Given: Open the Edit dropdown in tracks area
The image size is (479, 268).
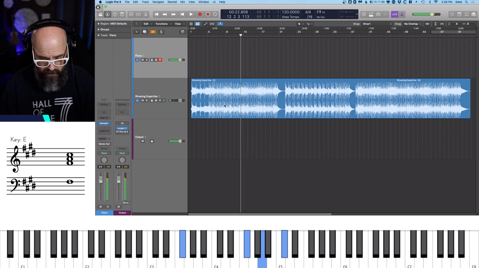Looking at the screenshot, I should pos(148,24).
